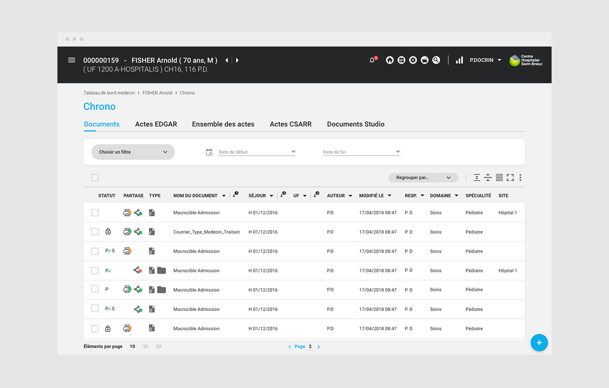Viewport: 609px width, 388px height.
Task: Open the Choisir un filtre dropdown
Action: tap(133, 152)
